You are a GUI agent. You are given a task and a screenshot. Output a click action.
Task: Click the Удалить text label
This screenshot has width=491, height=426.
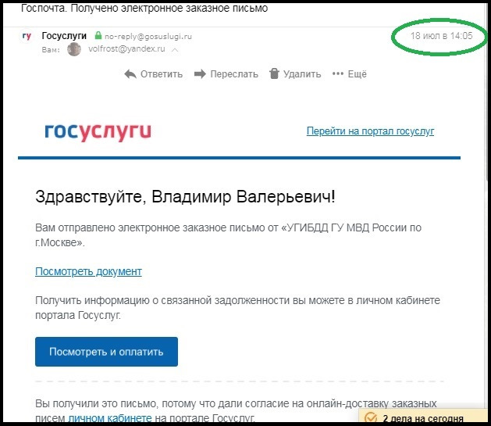(302, 74)
